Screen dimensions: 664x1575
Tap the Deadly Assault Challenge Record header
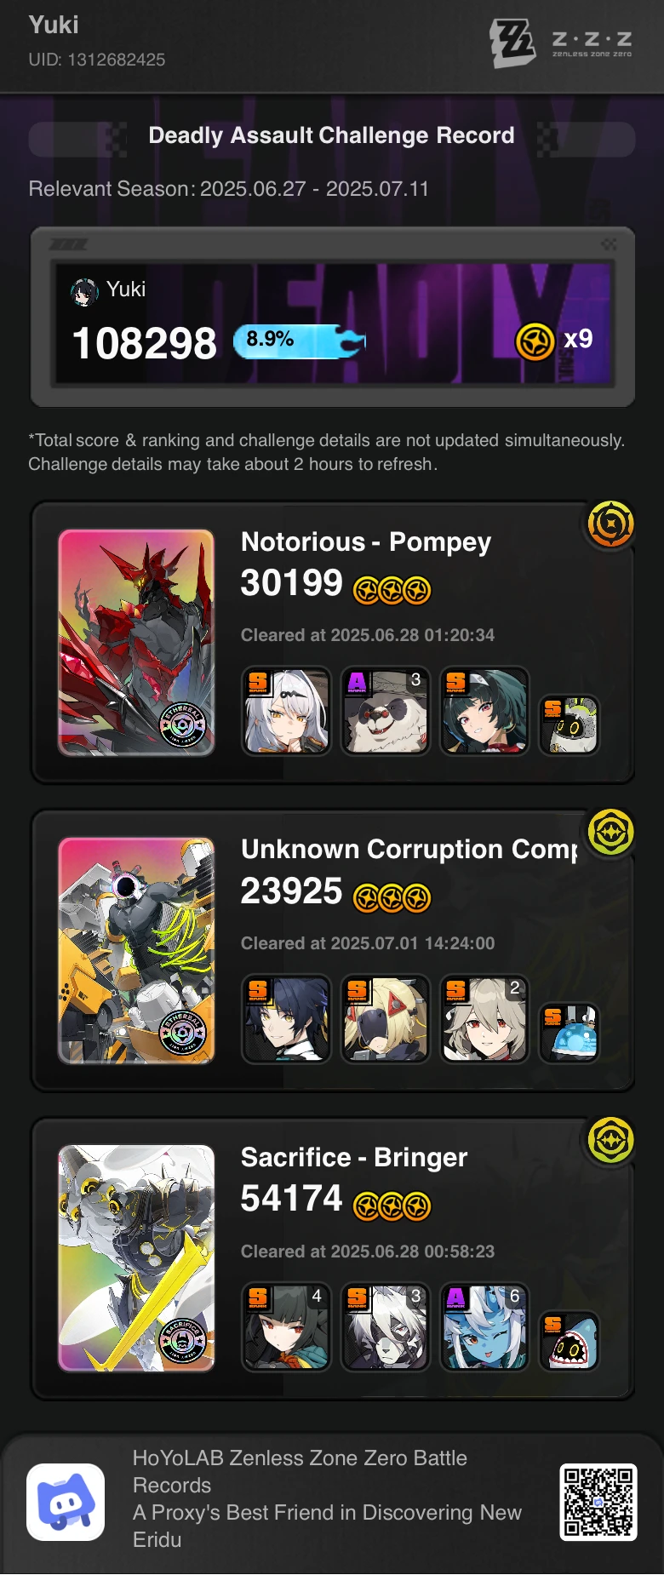[332, 136]
